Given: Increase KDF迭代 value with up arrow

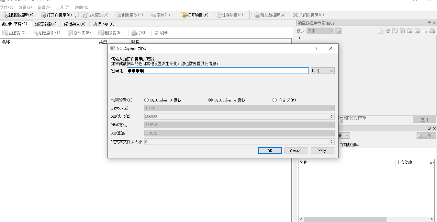Looking at the screenshot, I should click(331, 115).
